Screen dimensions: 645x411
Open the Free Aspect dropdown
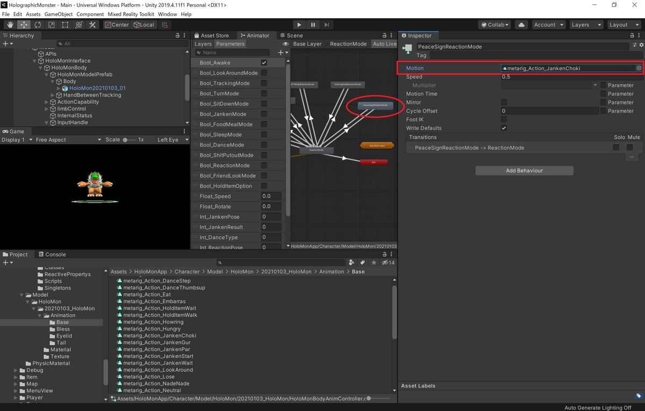tap(68, 140)
